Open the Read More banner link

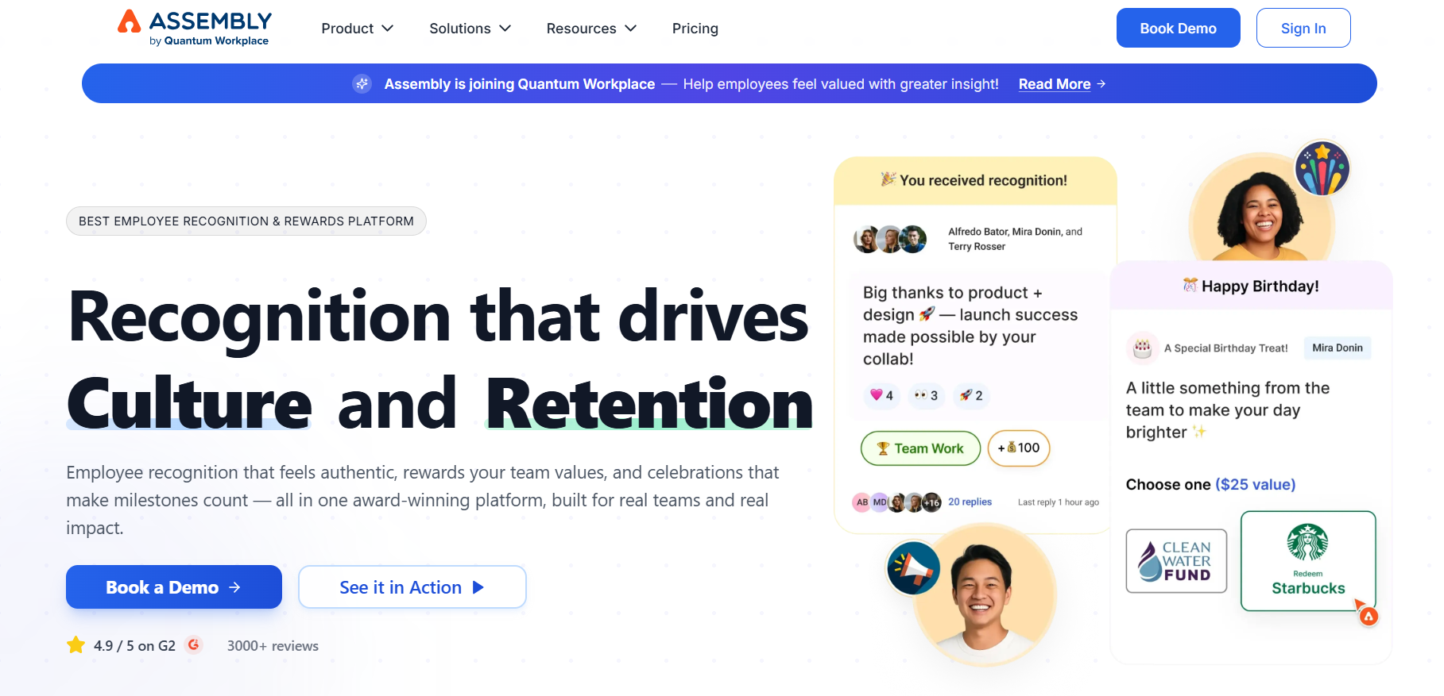pos(1063,84)
